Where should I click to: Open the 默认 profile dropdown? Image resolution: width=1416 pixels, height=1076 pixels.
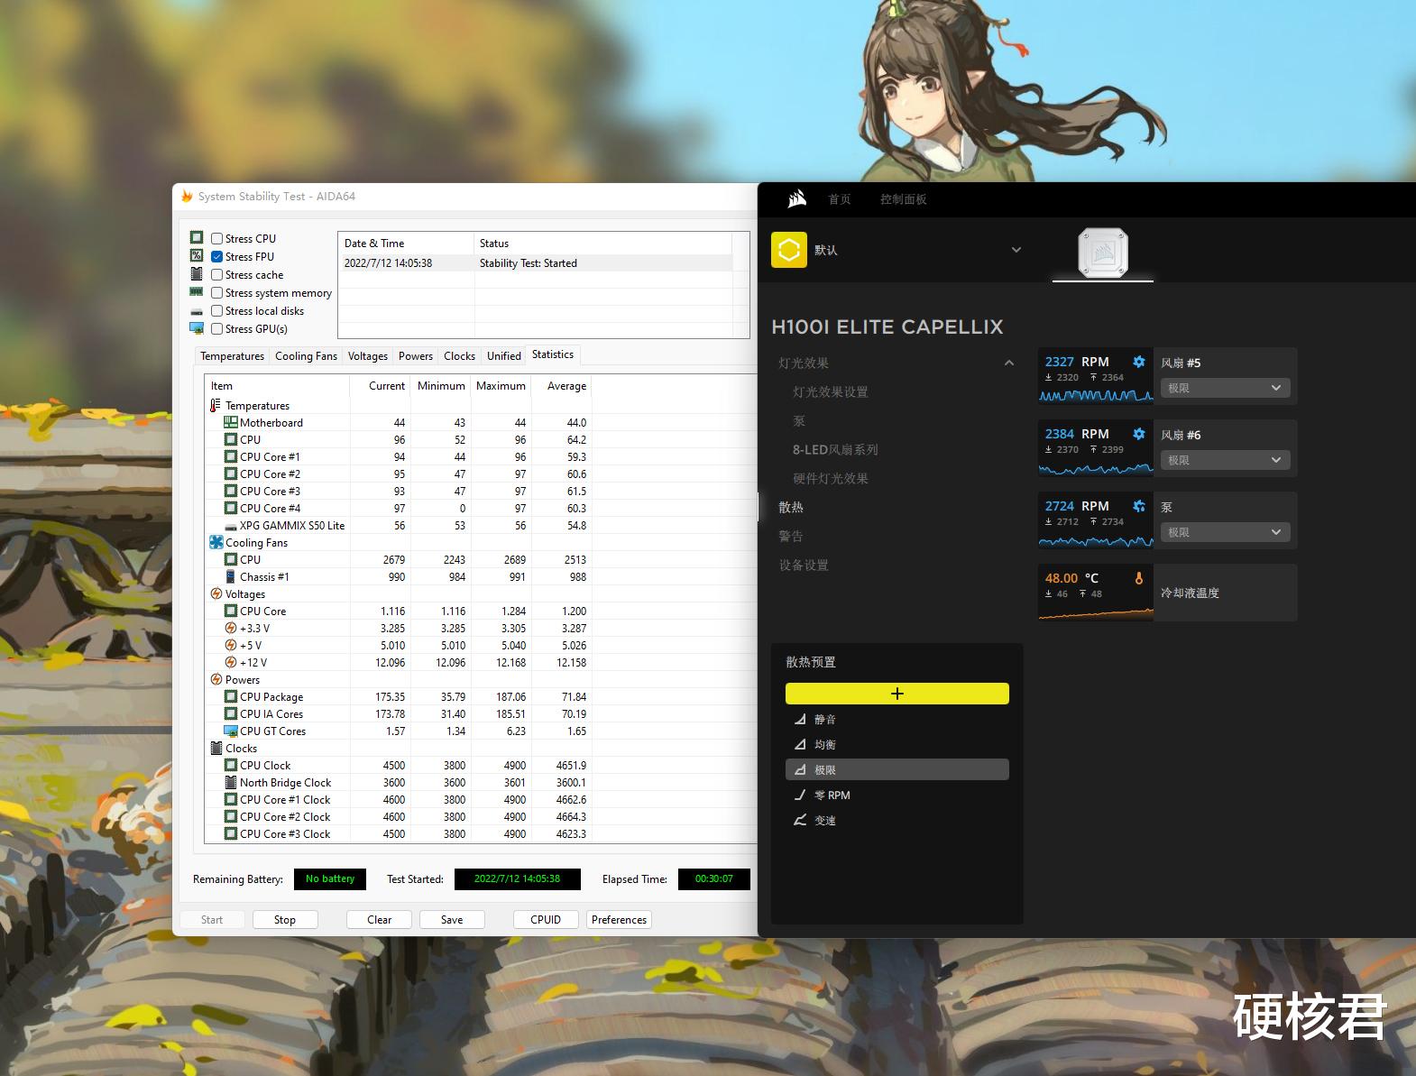tap(1016, 250)
